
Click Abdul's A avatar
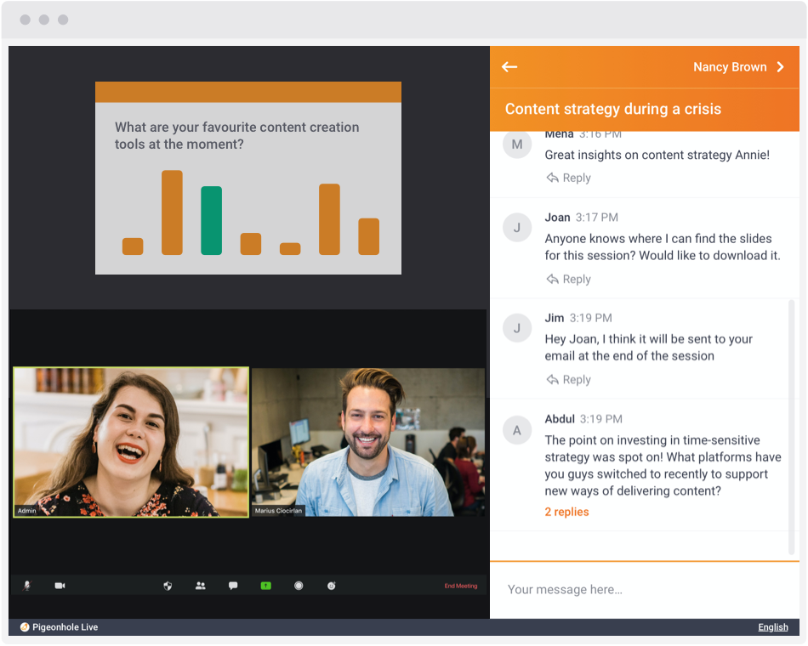tap(517, 430)
